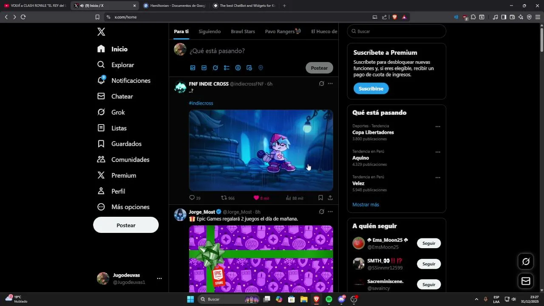This screenshot has height=306, width=544.
Task: Follow Sacreminiscene. with Seguir button
Action: pos(429,284)
